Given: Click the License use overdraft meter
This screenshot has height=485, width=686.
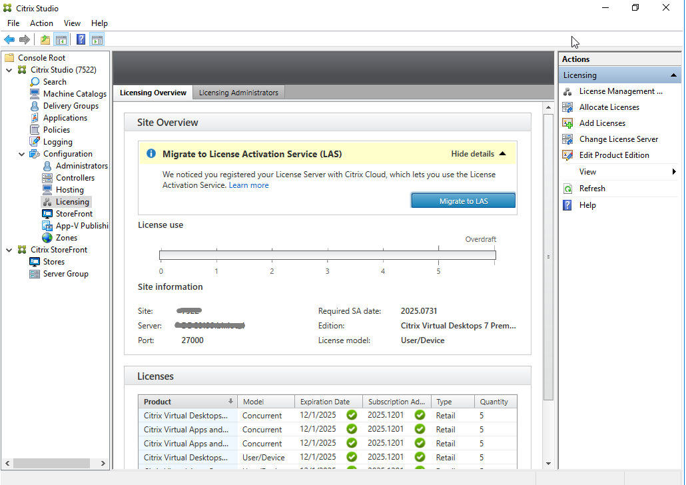Looking at the screenshot, I should pyautogui.click(x=326, y=254).
